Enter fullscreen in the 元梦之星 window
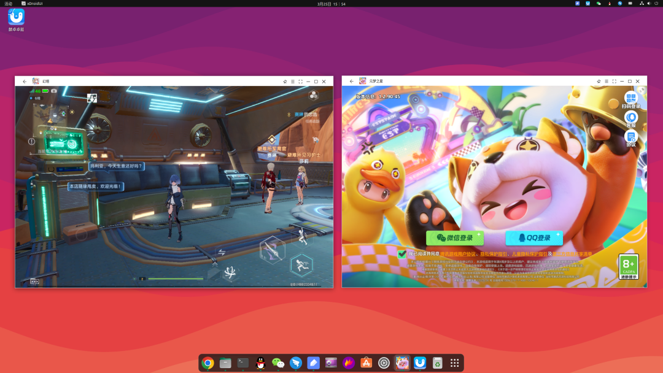 (x=615, y=81)
